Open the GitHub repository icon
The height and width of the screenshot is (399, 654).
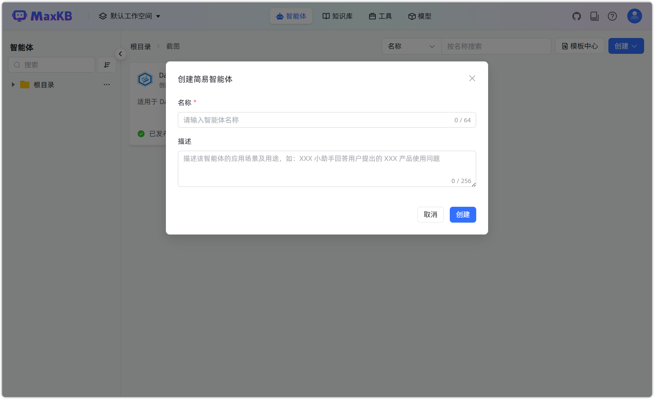pyautogui.click(x=577, y=16)
